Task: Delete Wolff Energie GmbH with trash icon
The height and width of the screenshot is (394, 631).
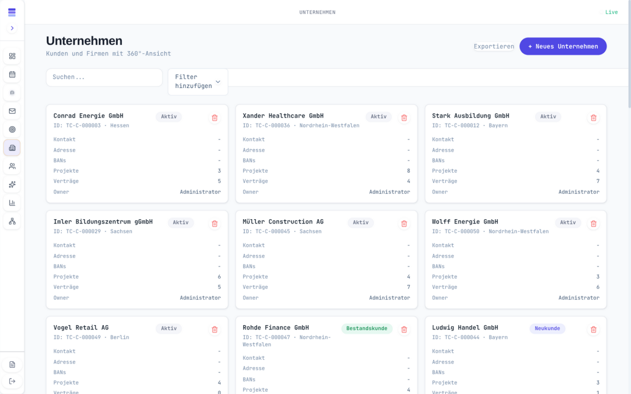Action: (x=593, y=224)
